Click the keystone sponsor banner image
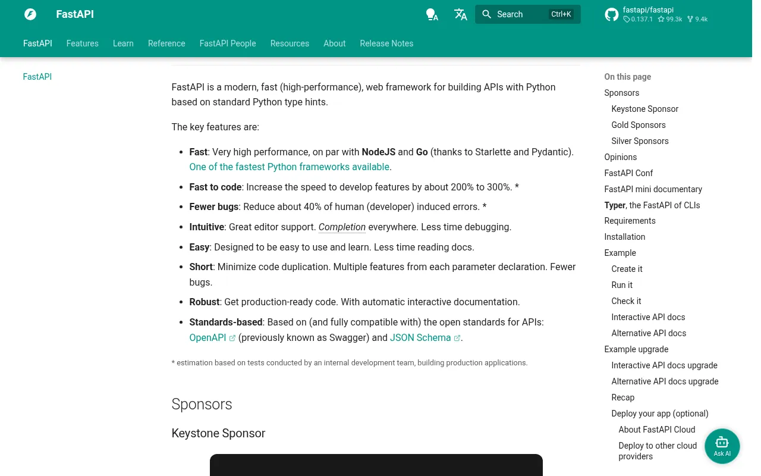This screenshot has width=761, height=476. click(x=376, y=465)
